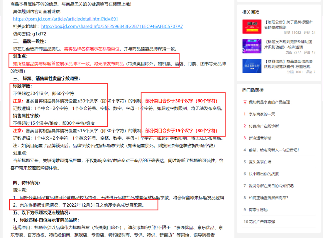The width and height of the screenshot is (323, 238).
Task: Click the 浏览 2277 view count
Action: [x=293, y=52]
